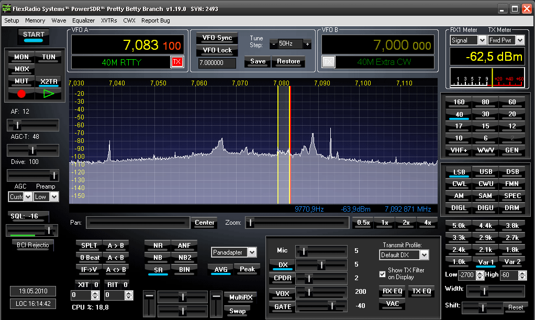Expand the Panadapter display mode dropdown

[252, 252]
